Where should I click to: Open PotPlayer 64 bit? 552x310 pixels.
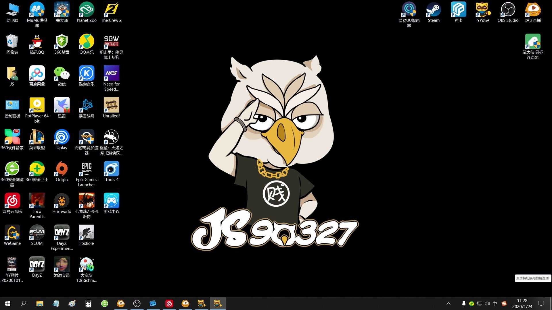pos(37,106)
